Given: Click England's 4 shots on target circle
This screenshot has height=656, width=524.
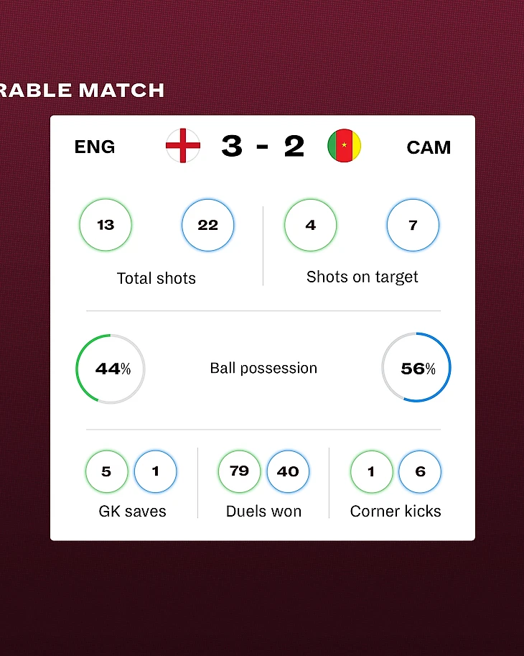Looking at the screenshot, I should point(311,225).
